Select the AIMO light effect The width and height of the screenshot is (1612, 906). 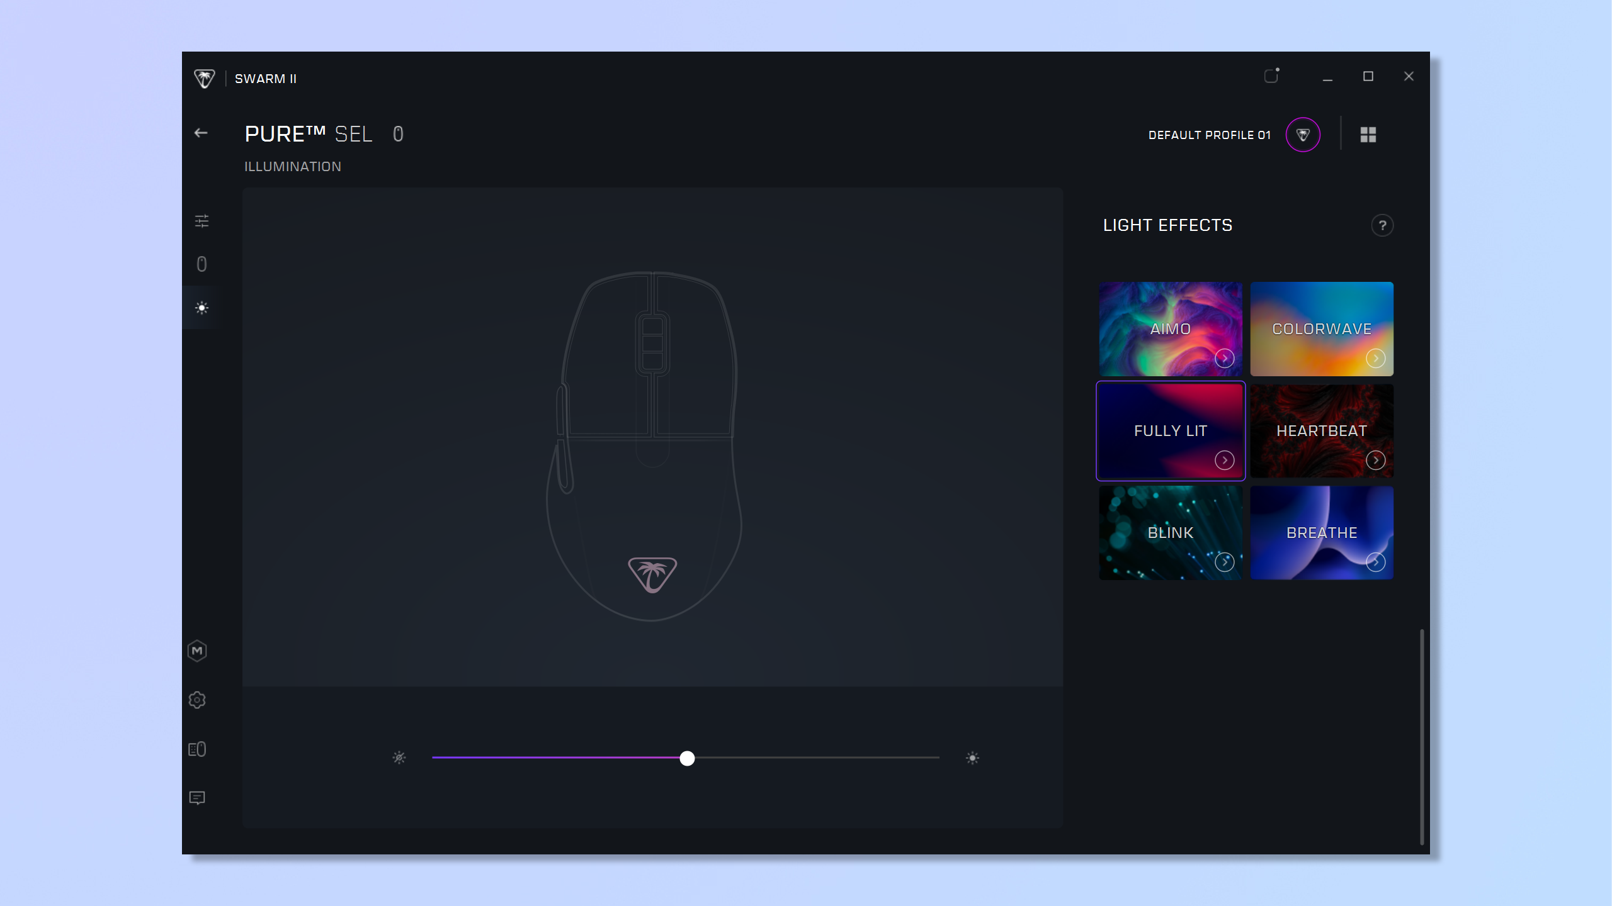pos(1170,328)
